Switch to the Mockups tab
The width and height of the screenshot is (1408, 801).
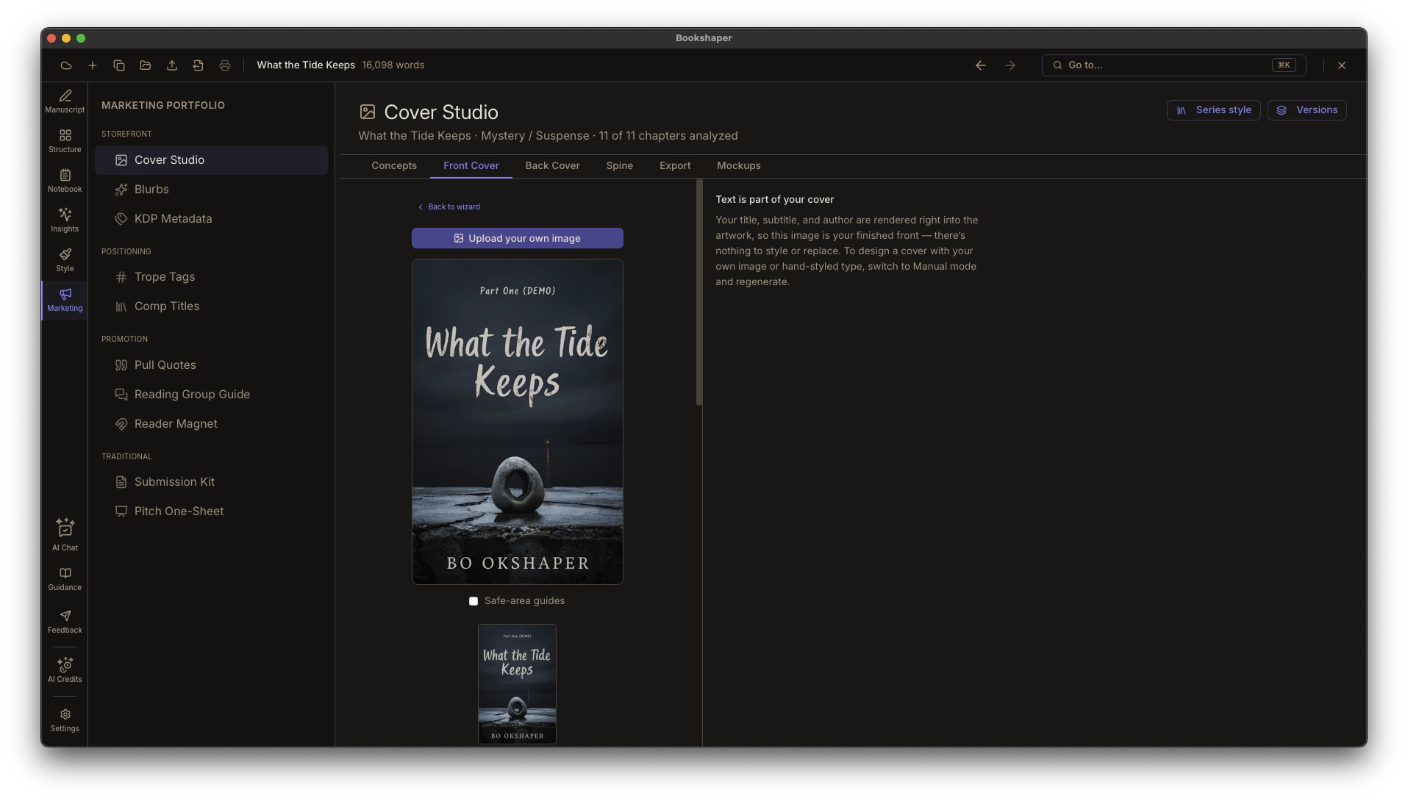click(738, 166)
